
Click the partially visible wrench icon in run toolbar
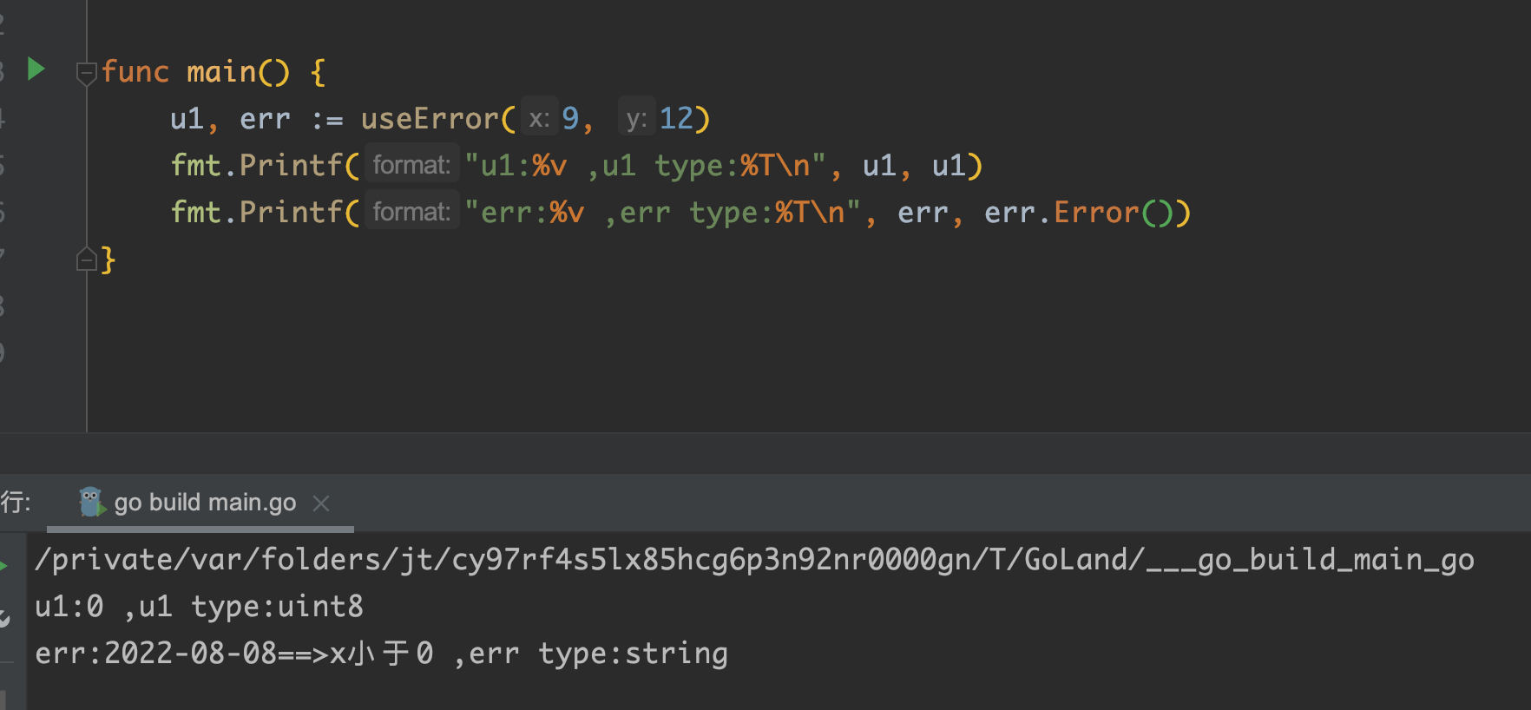4,618
